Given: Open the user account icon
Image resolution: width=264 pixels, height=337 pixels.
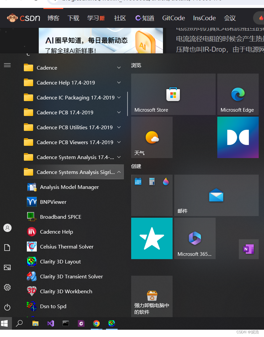Looking at the screenshot, I should click(7, 228).
